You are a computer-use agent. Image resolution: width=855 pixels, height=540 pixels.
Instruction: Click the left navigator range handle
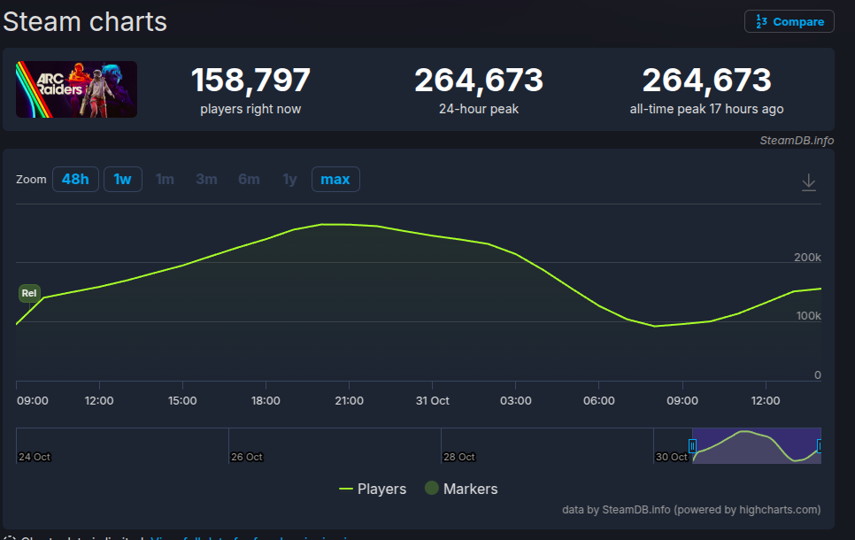click(x=692, y=445)
